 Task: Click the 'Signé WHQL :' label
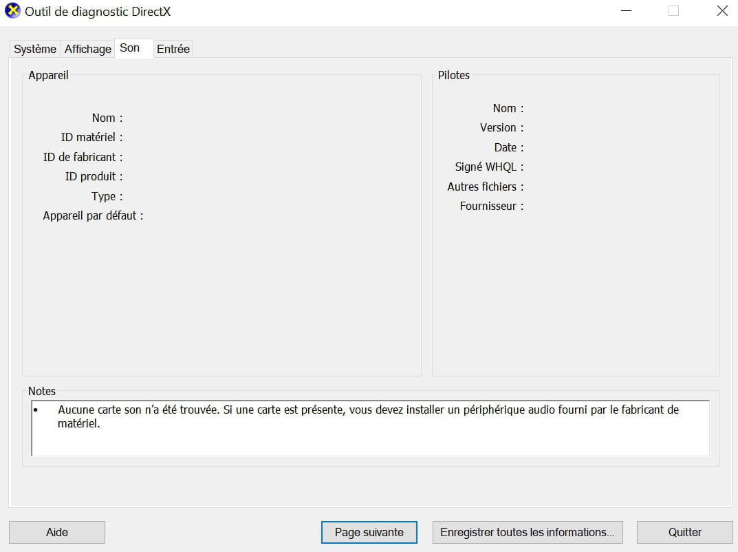(489, 167)
